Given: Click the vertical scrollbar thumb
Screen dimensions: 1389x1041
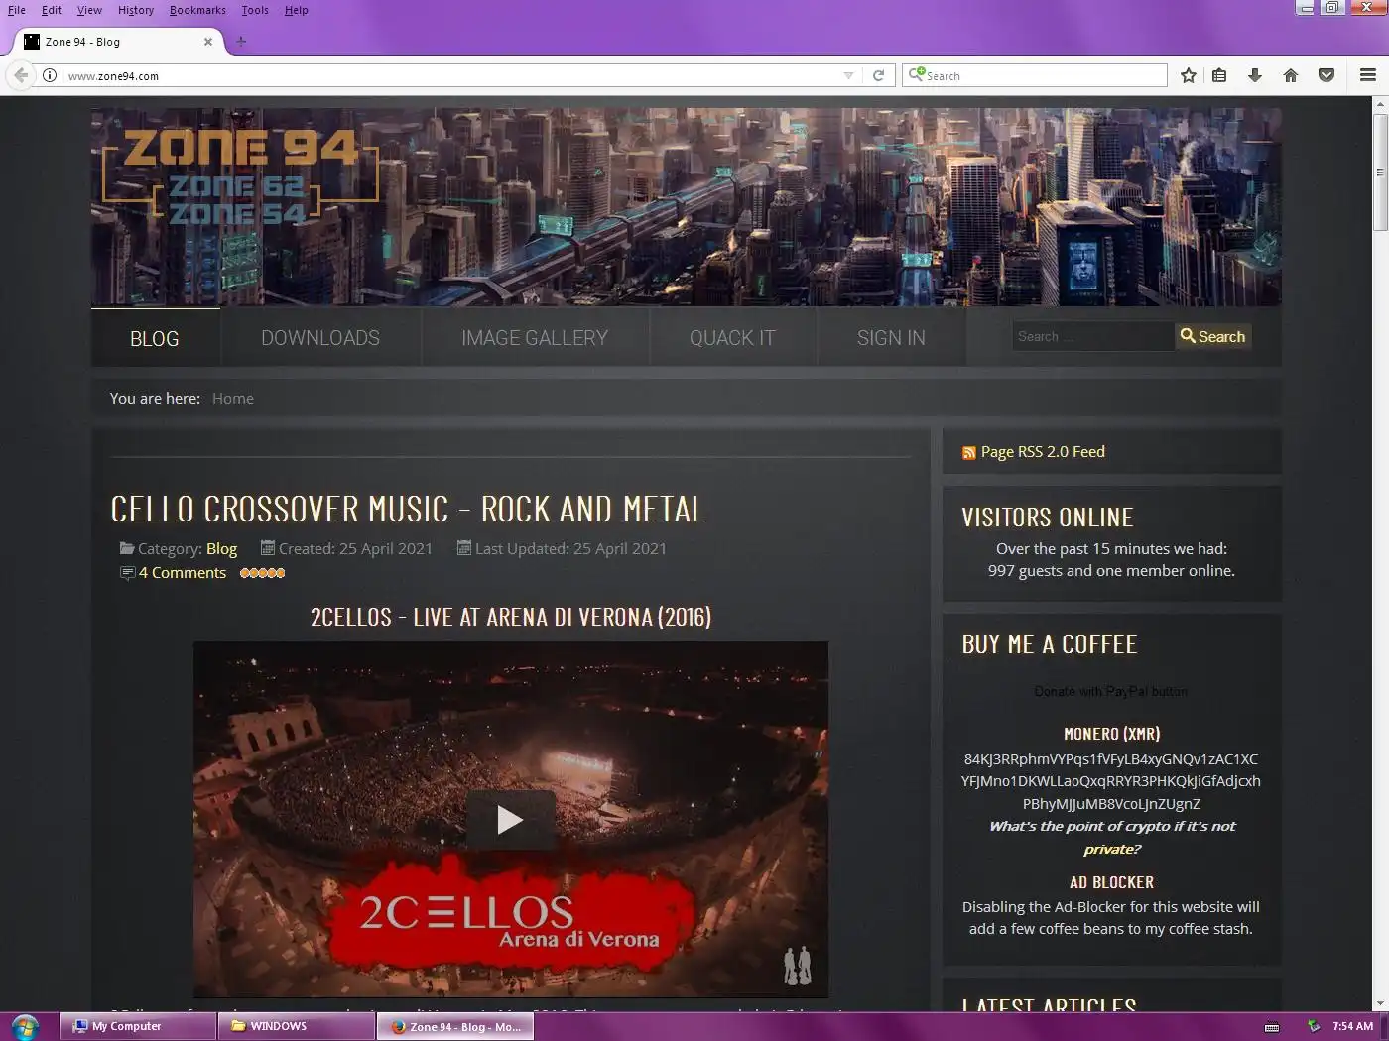Looking at the screenshot, I should (1380, 173).
